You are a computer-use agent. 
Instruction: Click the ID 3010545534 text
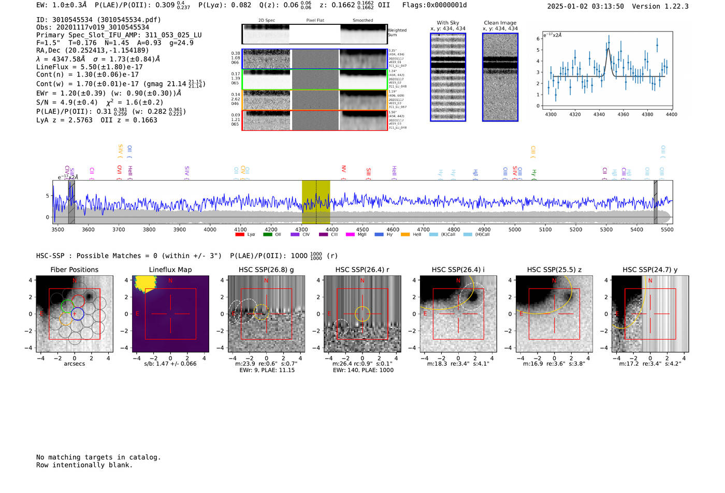pyautogui.click(x=98, y=20)
